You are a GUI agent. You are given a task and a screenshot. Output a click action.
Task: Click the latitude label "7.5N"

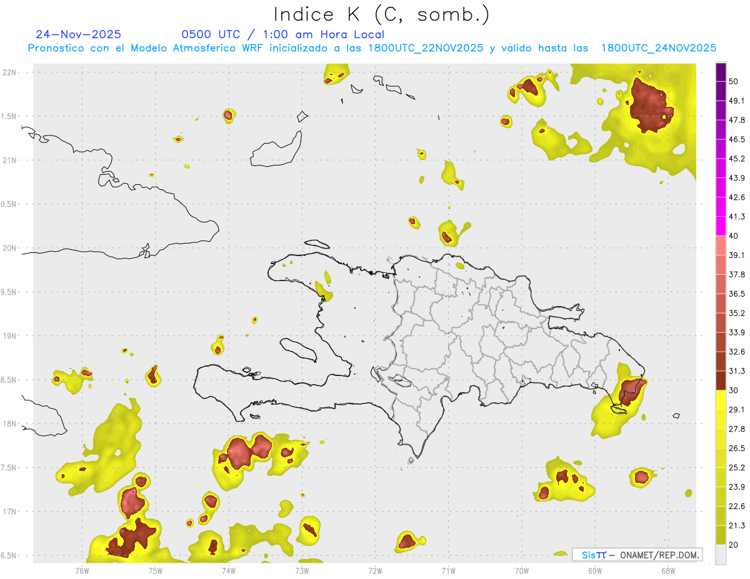pyautogui.click(x=9, y=468)
